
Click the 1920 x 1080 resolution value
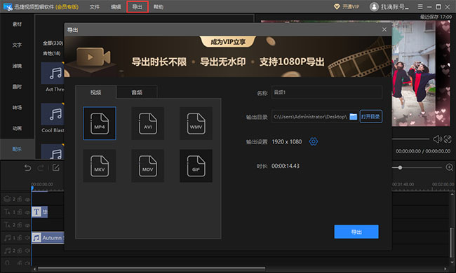click(x=287, y=141)
